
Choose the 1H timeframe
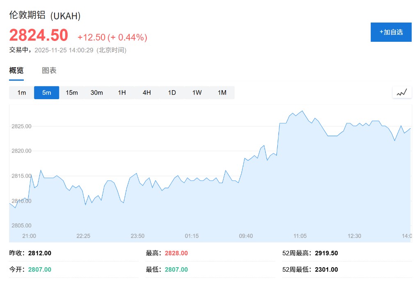[x=122, y=93]
